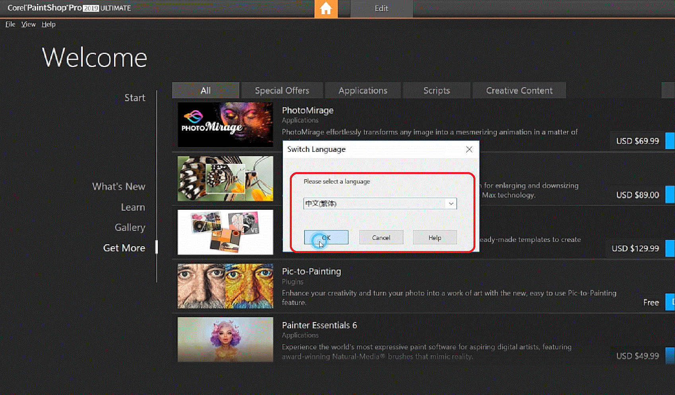This screenshot has width=675, height=395.
Task: Confirm language with OK button
Action: (326, 238)
